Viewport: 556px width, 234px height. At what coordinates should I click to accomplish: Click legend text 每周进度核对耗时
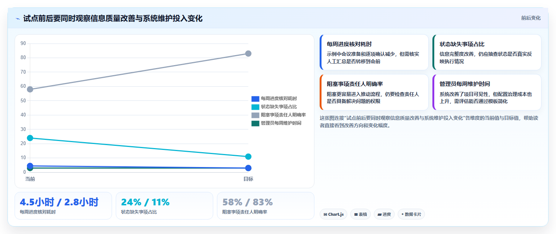(x=279, y=99)
